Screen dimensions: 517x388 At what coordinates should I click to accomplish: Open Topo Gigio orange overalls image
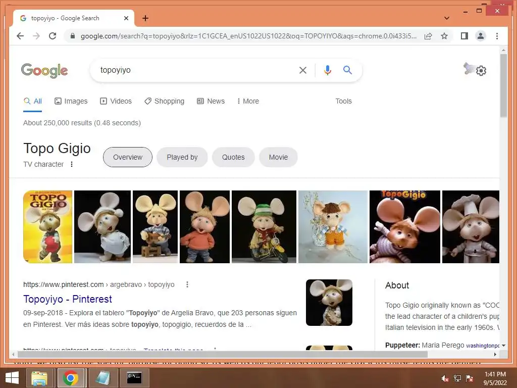coord(333,227)
